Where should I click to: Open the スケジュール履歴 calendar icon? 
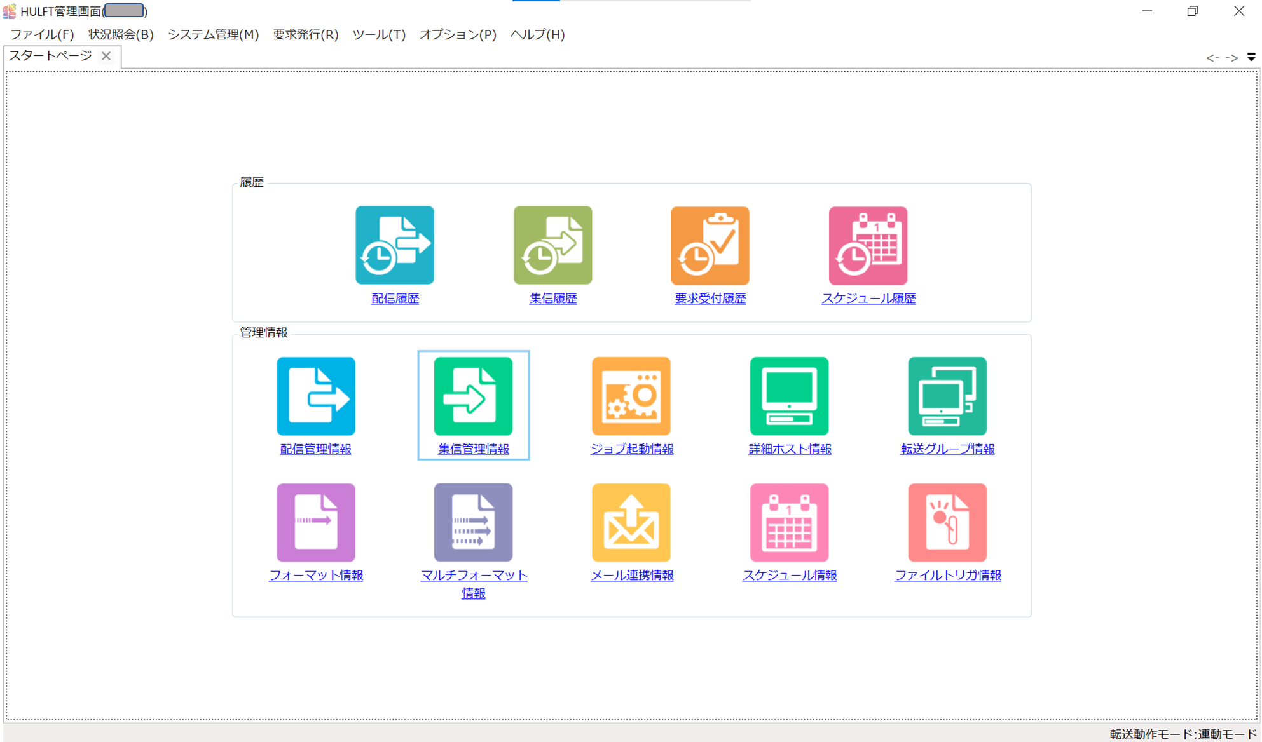click(868, 245)
